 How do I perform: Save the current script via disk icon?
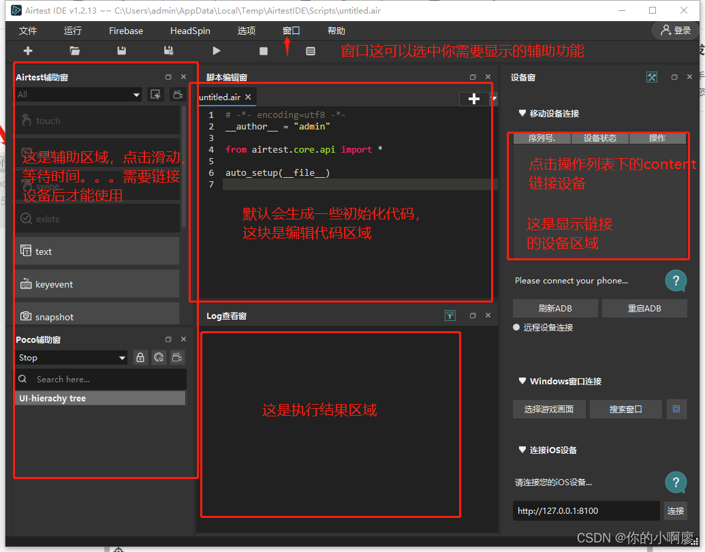(121, 50)
